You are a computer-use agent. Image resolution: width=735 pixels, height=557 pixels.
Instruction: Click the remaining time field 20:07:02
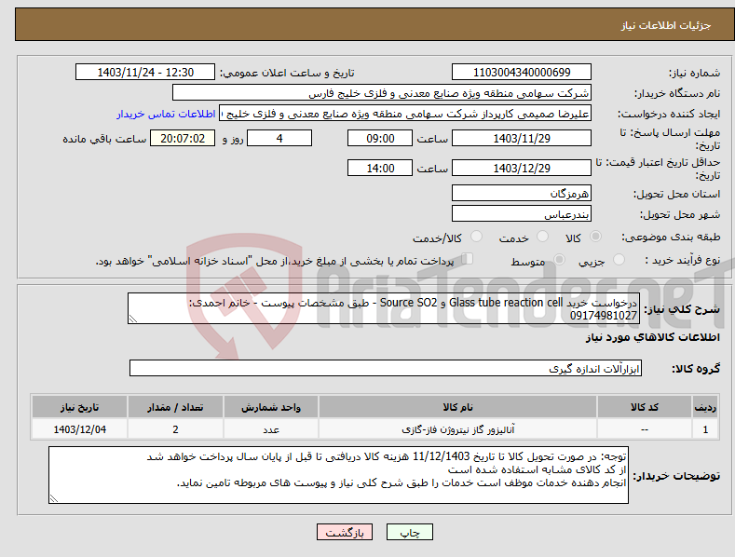coord(183,138)
